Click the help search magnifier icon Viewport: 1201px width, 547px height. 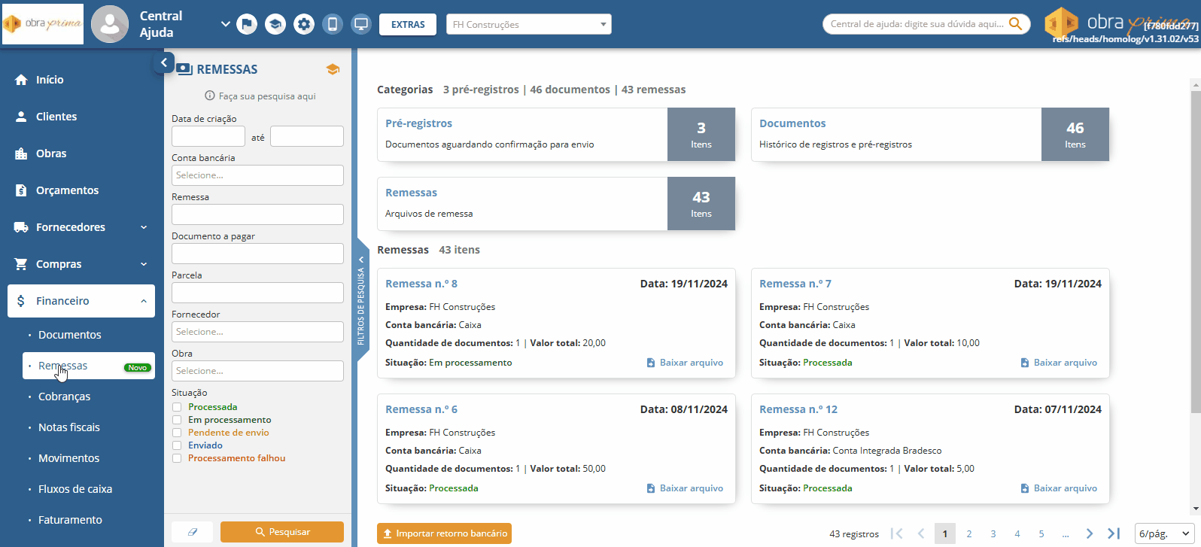(x=1015, y=24)
